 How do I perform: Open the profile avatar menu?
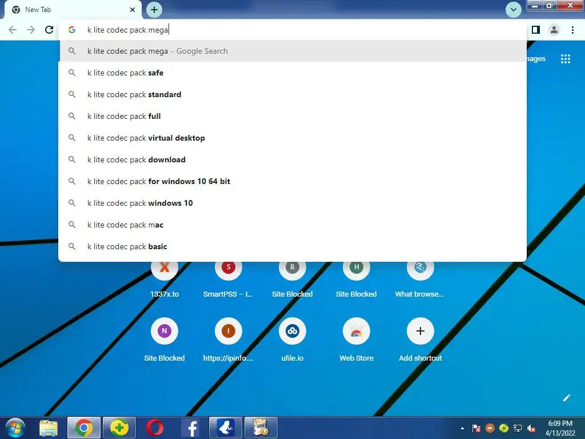click(x=554, y=30)
